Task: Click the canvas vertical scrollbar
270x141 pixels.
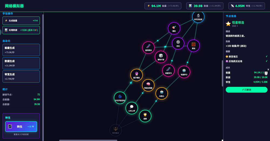Action: click(222, 73)
